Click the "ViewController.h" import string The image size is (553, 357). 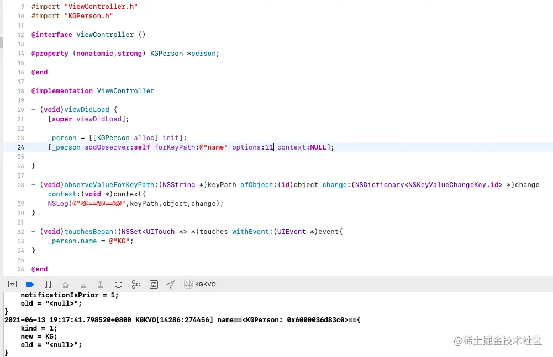tap(101, 6)
